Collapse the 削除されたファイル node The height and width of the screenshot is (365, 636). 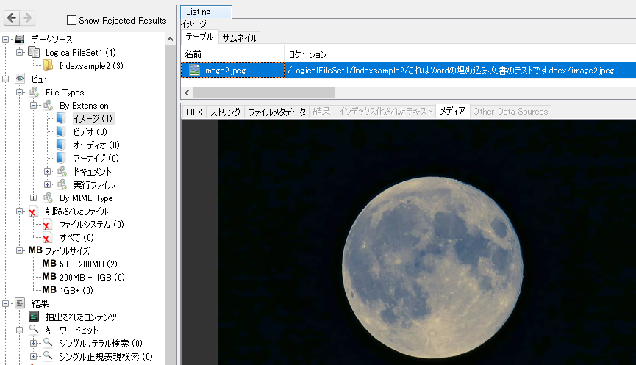pyautogui.click(x=19, y=211)
